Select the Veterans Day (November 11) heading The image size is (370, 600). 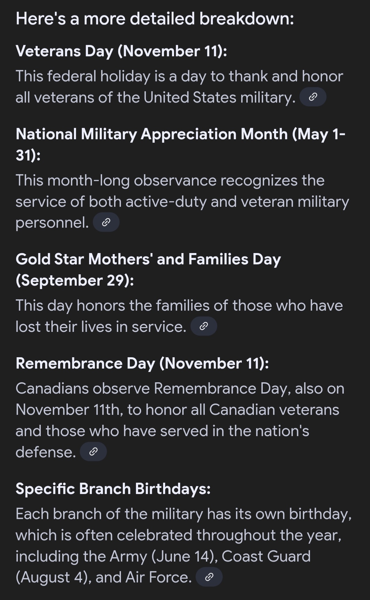click(121, 51)
